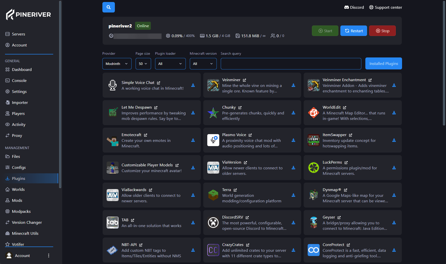The height and width of the screenshot is (264, 446).
Task: Download the Plasmo Voice plugin
Action: point(293,140)
